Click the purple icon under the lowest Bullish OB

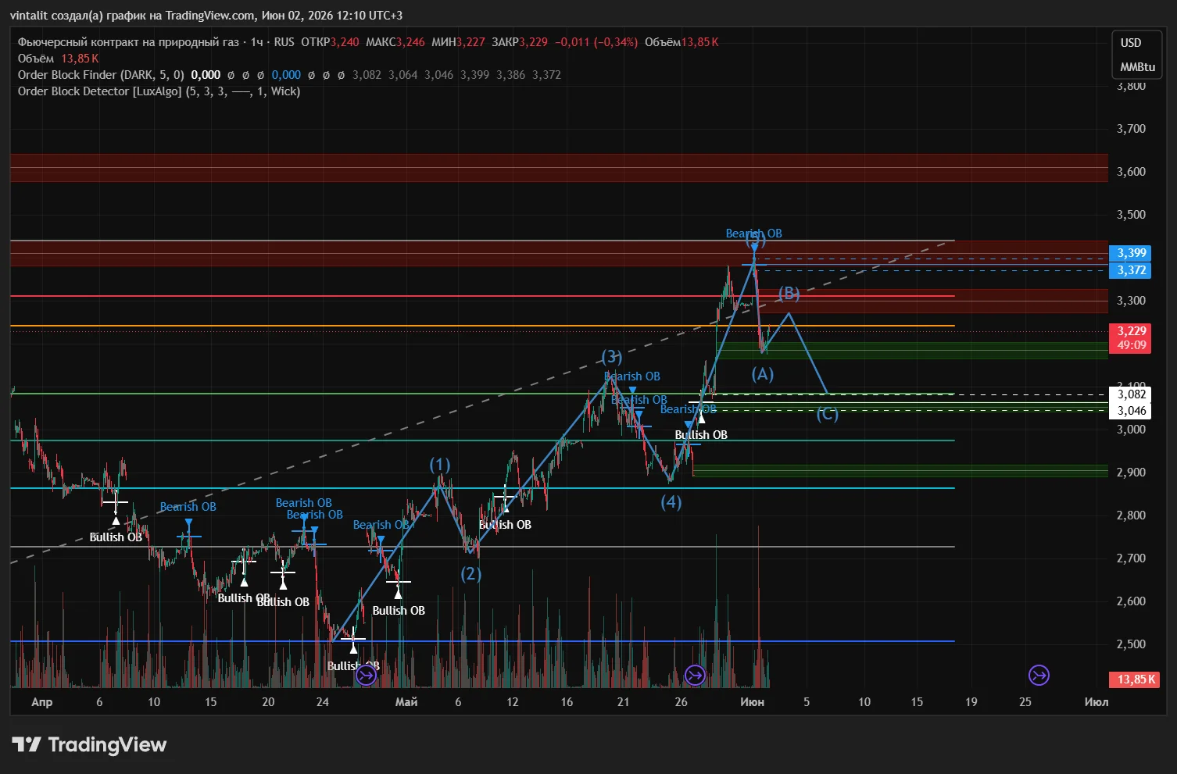tap(366, 675)
